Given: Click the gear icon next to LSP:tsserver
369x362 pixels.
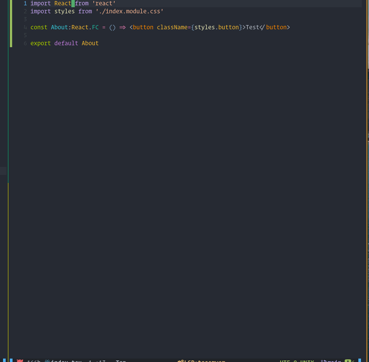Looking at the screenshot, I should coord(180,360).
